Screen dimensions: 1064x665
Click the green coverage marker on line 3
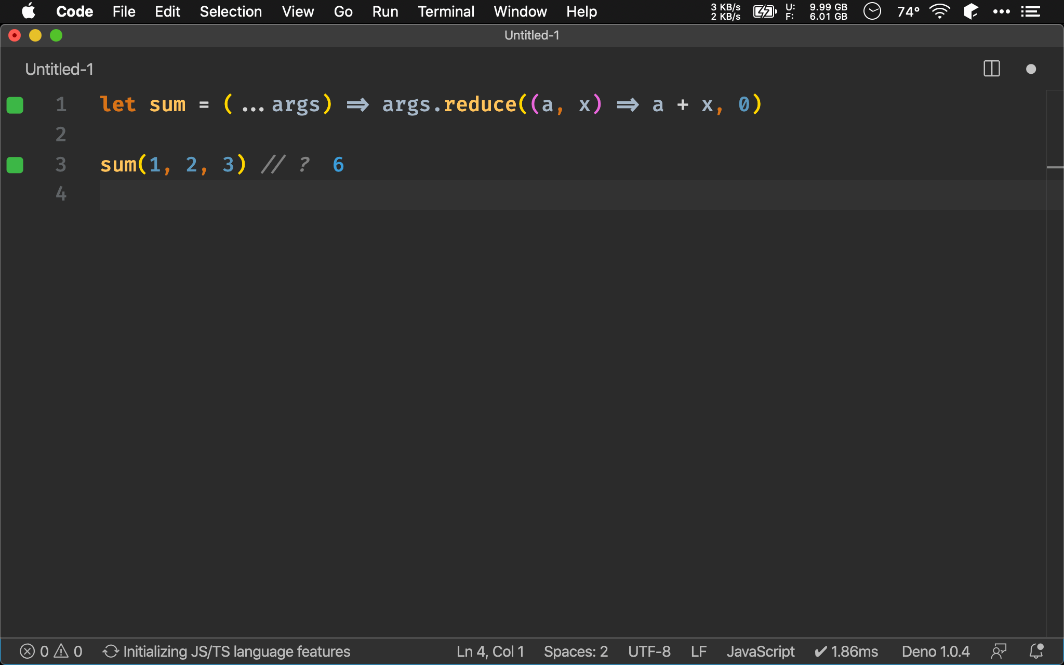[x=15, y=165]
